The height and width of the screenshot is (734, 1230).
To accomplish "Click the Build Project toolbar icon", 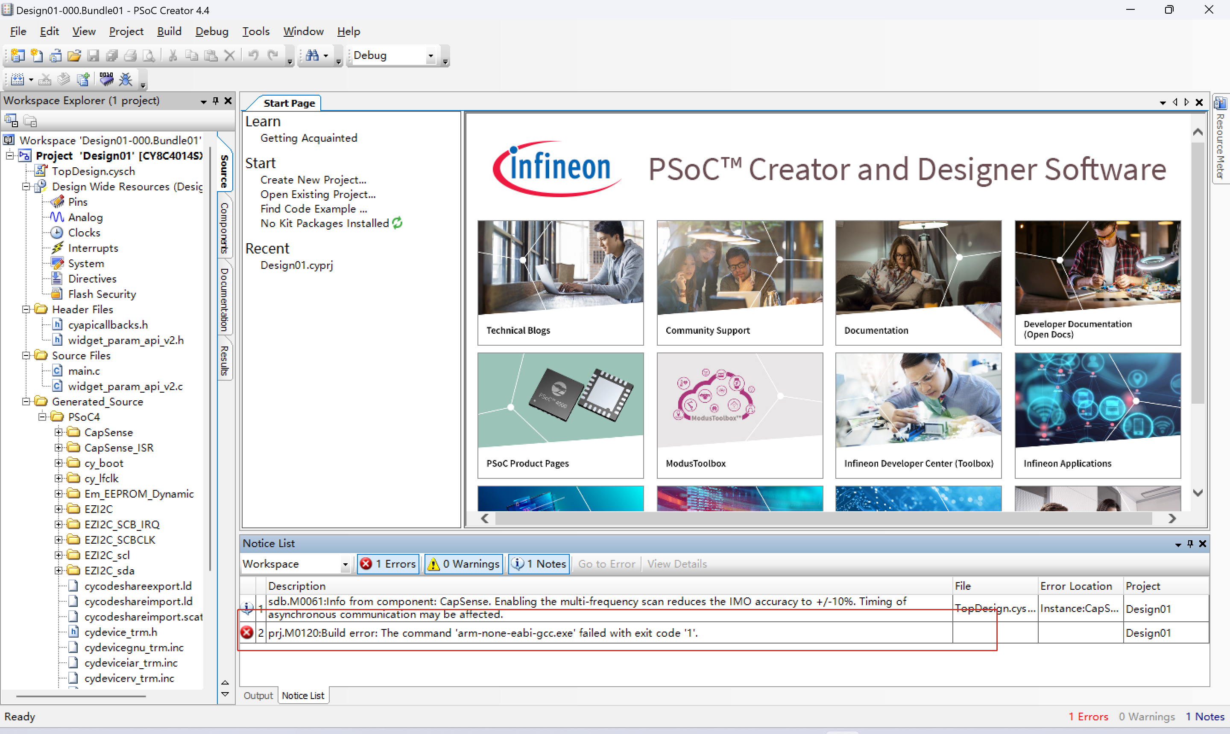I will [18, 79].
